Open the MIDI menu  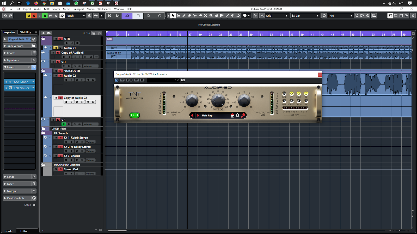pyautogui.click(x=47, y=9)
